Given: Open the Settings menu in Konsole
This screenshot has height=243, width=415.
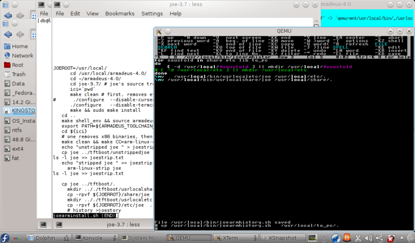Looking at the screenshot, I should [x=151, y=13].
